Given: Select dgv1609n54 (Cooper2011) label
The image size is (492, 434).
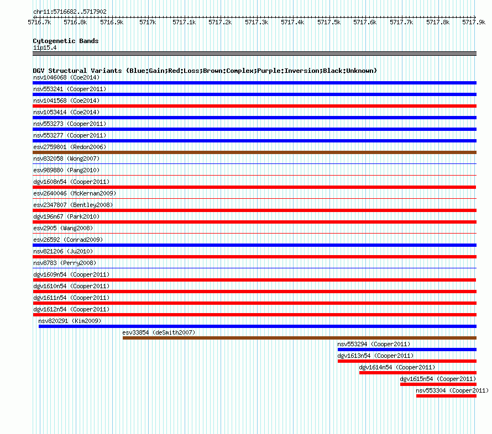Looking at the screenshot, I should tap(71, 274).
